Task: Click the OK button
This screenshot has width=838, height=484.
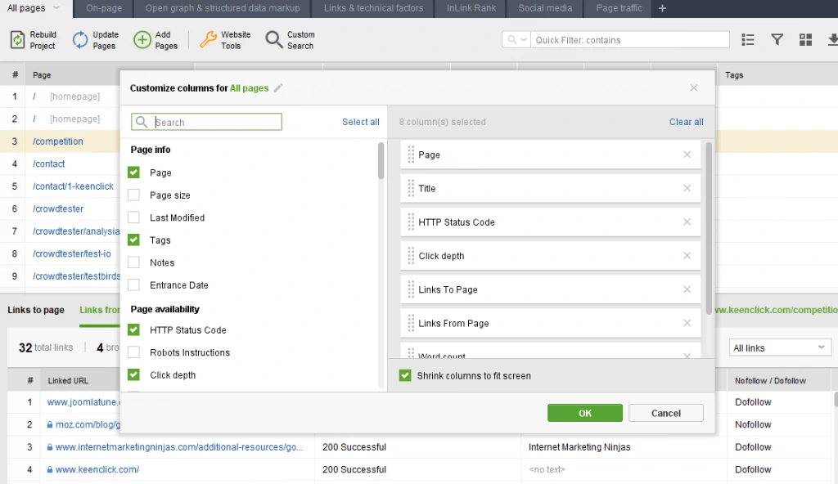Action: pyautogui.click(x=584, y=413)
